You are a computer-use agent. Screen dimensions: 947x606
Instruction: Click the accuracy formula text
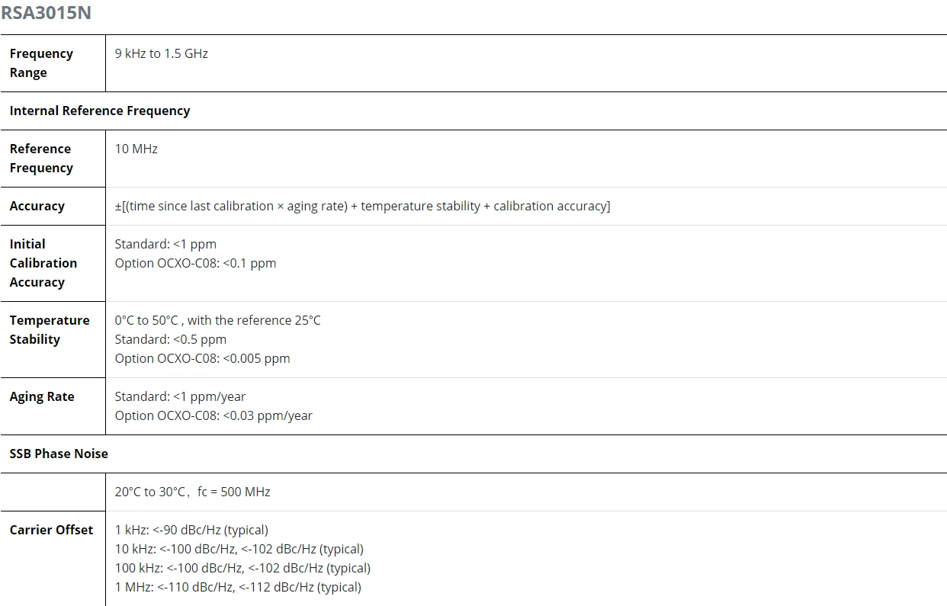pos(362,206)
